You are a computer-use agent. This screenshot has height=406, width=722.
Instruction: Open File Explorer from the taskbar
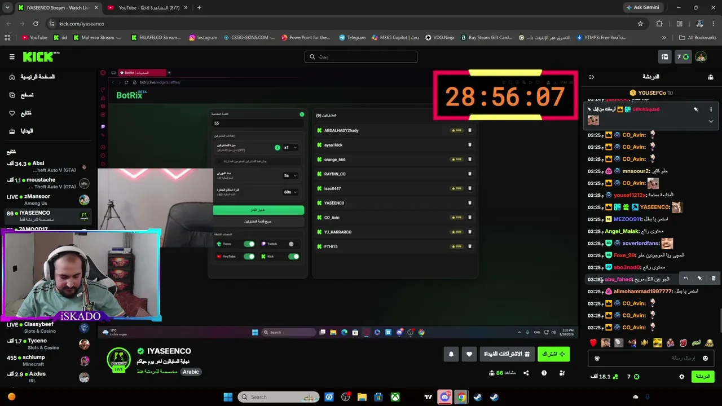[x=362, y=397]
